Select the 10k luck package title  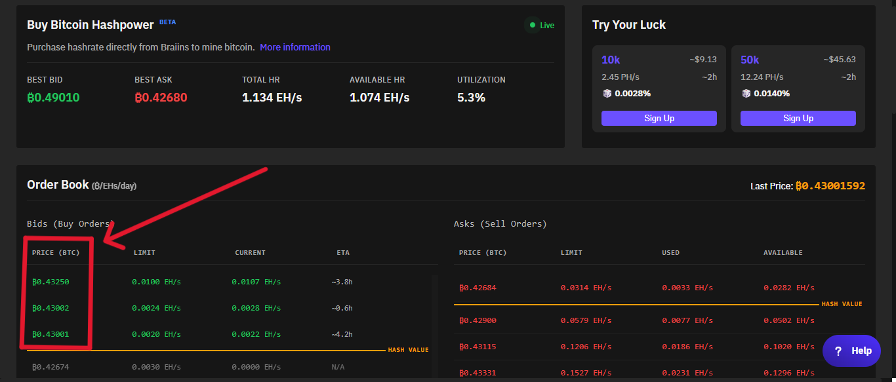tap(611, 60)
